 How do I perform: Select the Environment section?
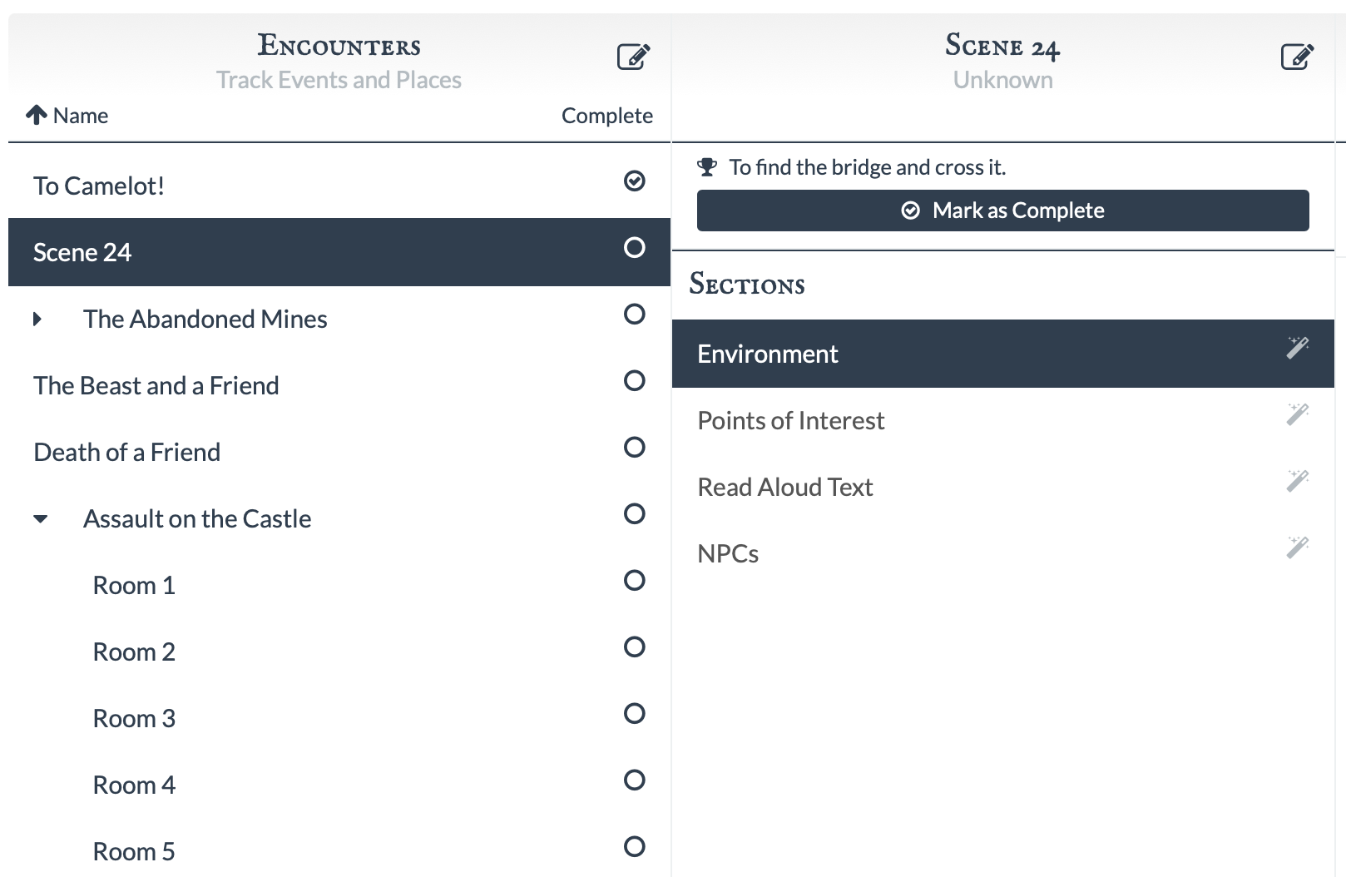[1003, 354]
